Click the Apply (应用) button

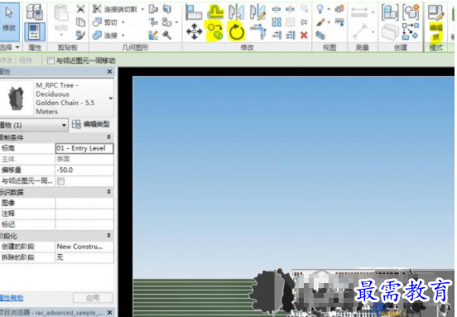pyautogui.click(x=93, y=298)
